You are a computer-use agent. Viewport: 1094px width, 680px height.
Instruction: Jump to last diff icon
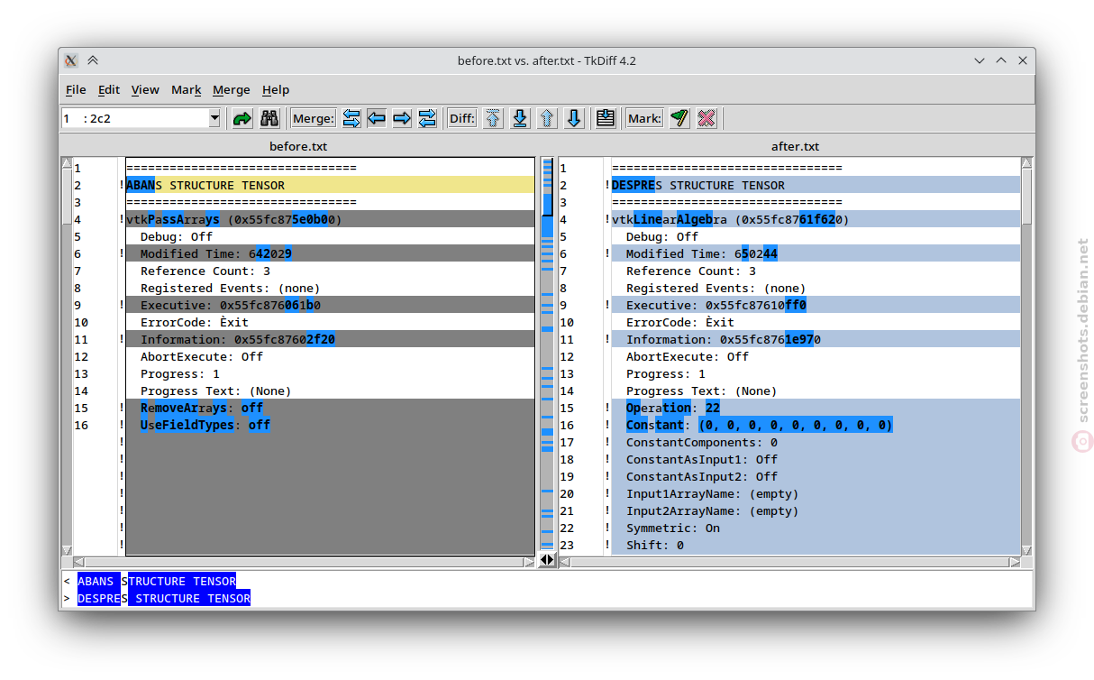click(520, 118)
